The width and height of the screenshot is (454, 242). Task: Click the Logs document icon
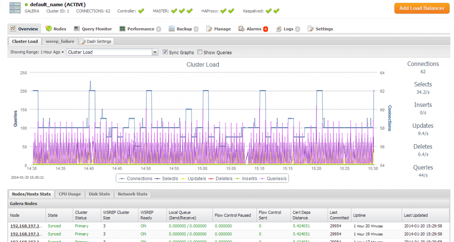point(279,29)
